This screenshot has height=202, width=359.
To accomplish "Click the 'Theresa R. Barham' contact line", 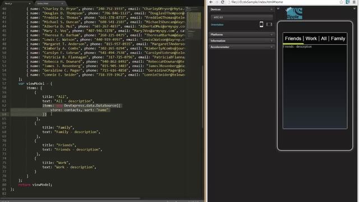I will click(x=105, y=35).
